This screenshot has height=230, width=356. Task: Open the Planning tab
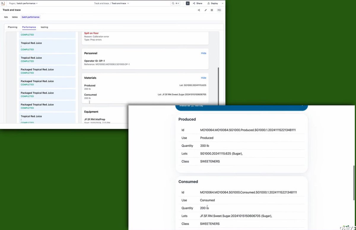click(12, 27)
